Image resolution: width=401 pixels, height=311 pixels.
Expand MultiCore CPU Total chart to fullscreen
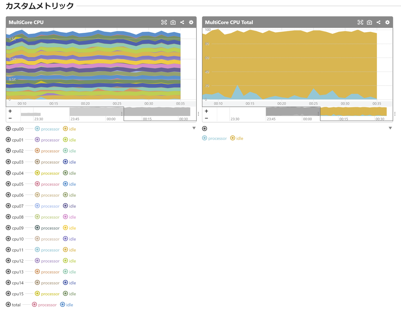click(x=360, y=22)
